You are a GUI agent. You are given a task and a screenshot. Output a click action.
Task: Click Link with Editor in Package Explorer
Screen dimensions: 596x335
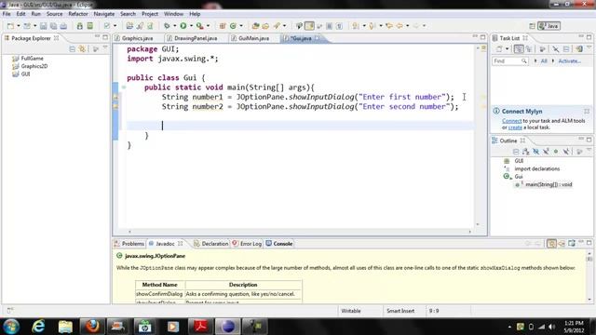(x=82, y=49)
